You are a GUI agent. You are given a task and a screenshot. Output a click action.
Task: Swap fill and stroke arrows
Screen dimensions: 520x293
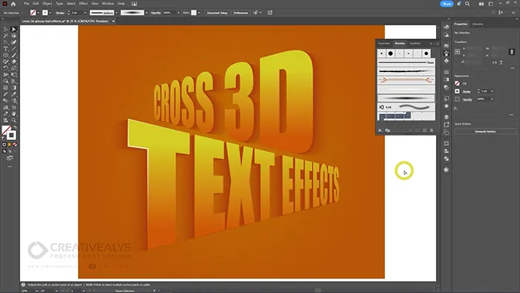15,127
